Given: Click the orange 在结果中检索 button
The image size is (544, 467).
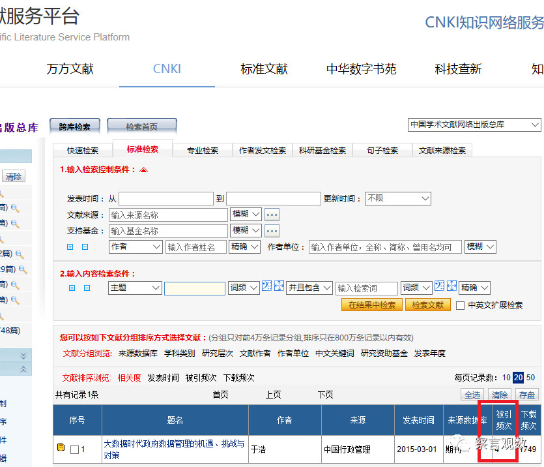Looking at the screenshot, I should tap(372, 305).
